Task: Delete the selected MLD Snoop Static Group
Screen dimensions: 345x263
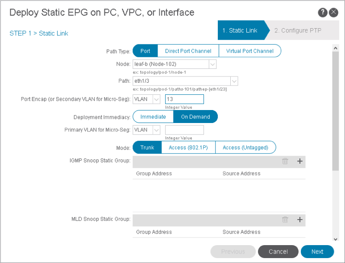Action: 285,220
